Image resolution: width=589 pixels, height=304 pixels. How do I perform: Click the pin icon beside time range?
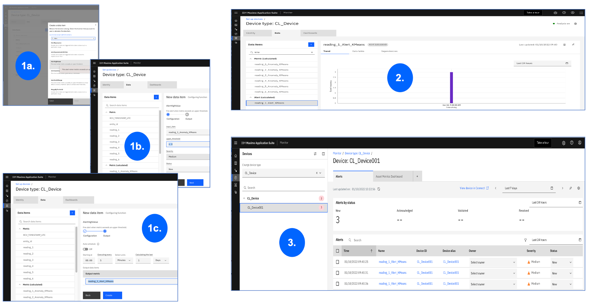tap(571, 188)
